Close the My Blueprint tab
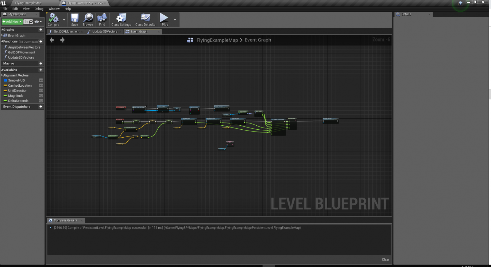This screenshot has height=267, width=491. point(36,14)
